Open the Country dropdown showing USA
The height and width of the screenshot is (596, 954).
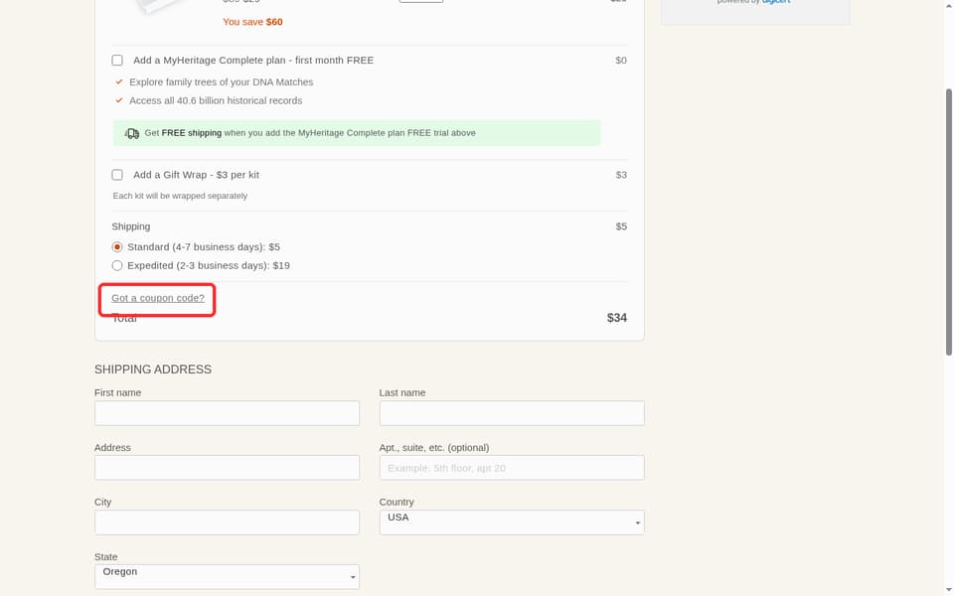pos(512,522)
